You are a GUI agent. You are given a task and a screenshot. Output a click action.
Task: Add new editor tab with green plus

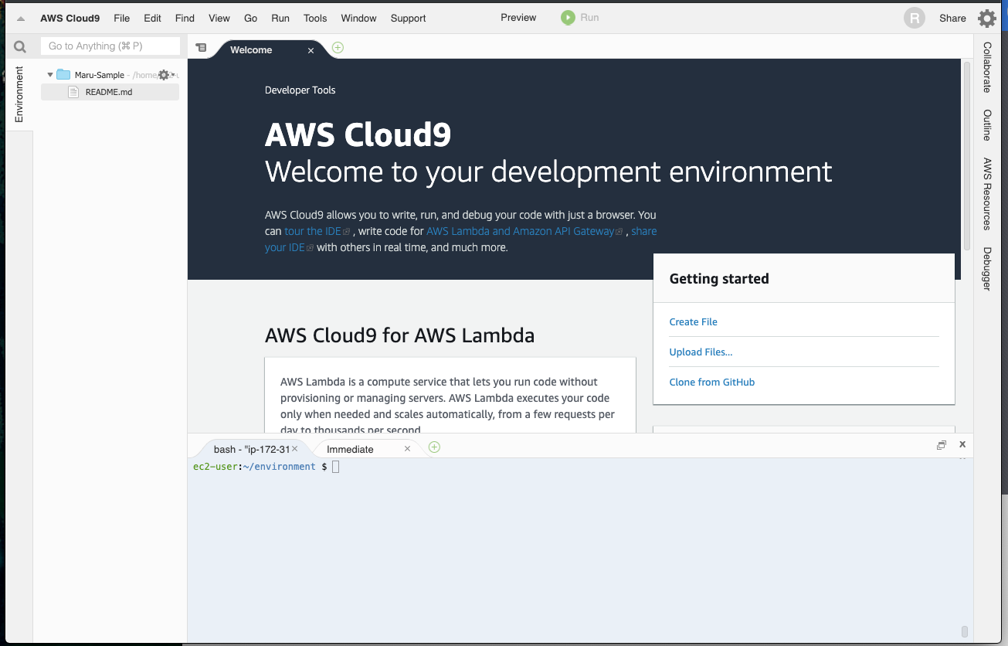(x=338, y=48)
